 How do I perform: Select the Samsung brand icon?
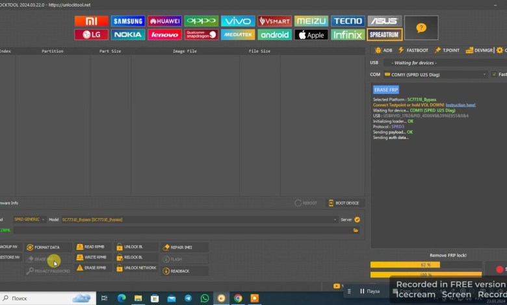click(128, 21)
